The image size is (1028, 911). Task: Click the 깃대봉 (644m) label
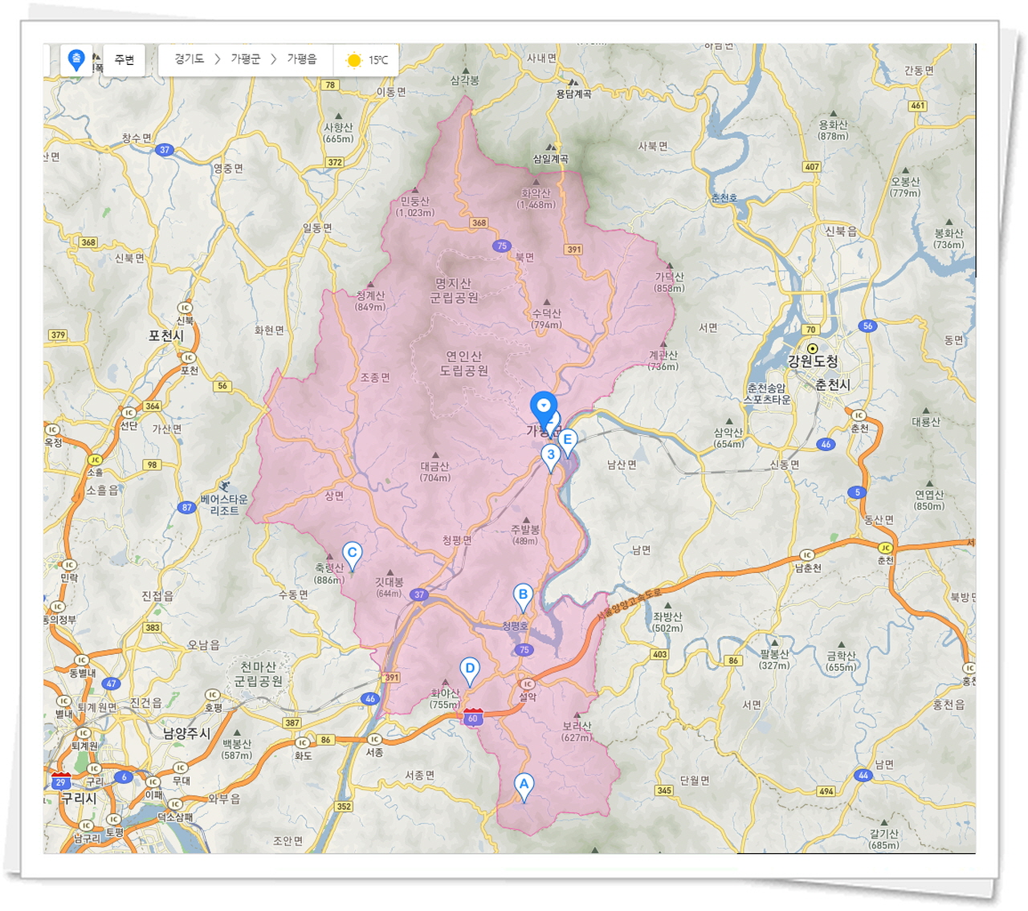coord(390,588)
